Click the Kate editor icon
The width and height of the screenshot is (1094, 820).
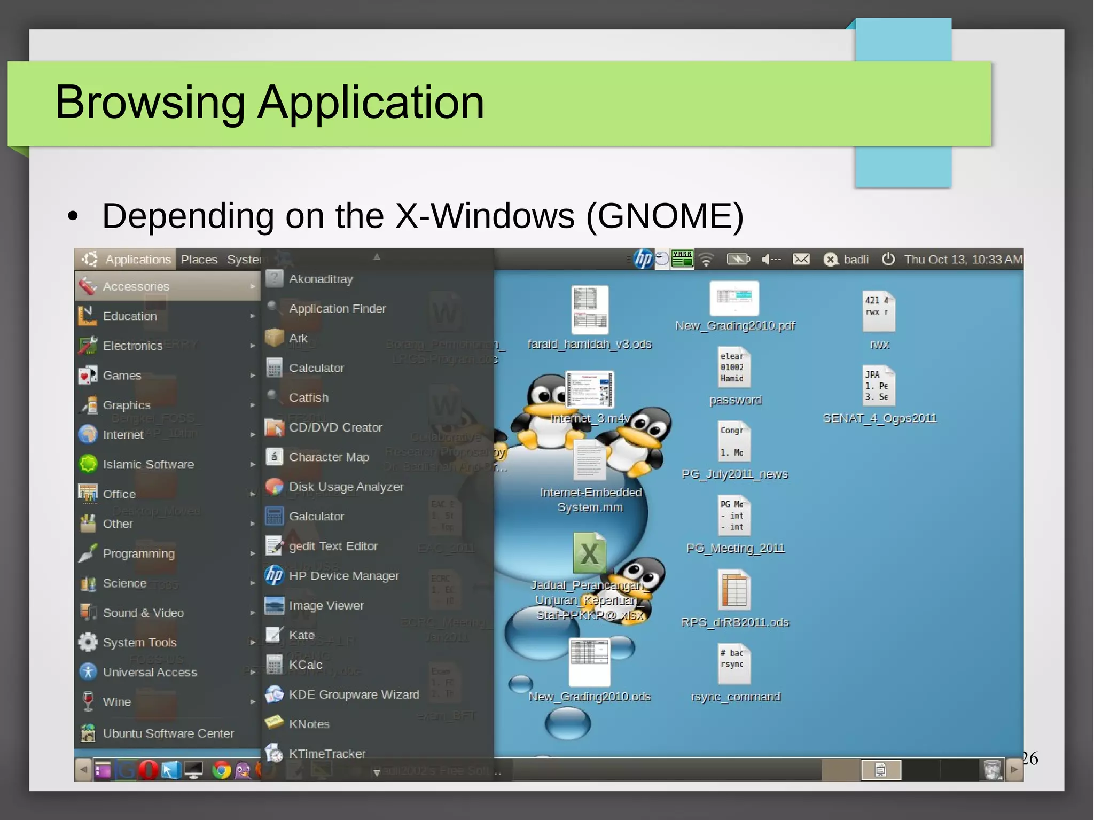[274, 635]
